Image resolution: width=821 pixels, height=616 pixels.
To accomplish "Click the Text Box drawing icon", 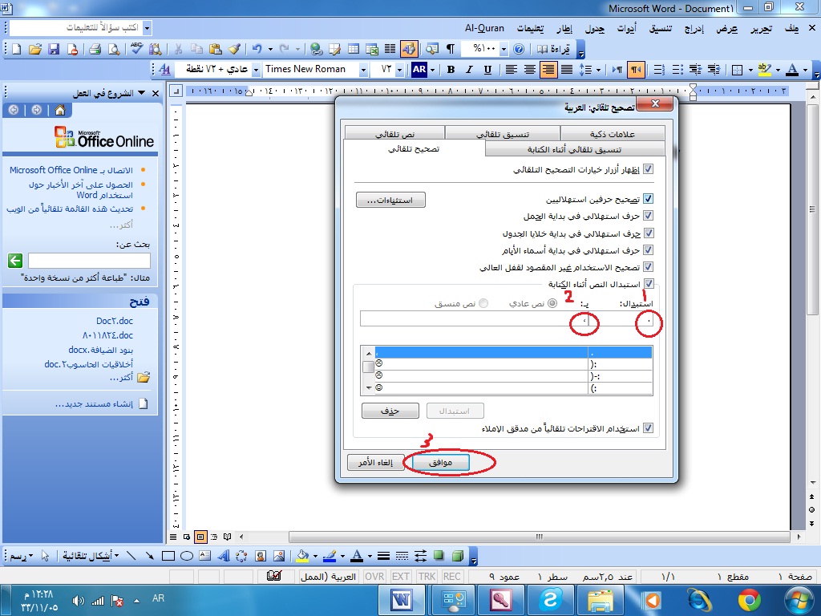I will [204, 556].
